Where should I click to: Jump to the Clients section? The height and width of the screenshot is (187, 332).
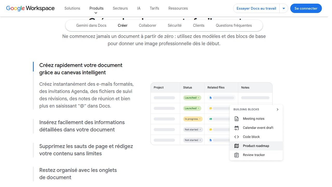[x=199, y=25]
